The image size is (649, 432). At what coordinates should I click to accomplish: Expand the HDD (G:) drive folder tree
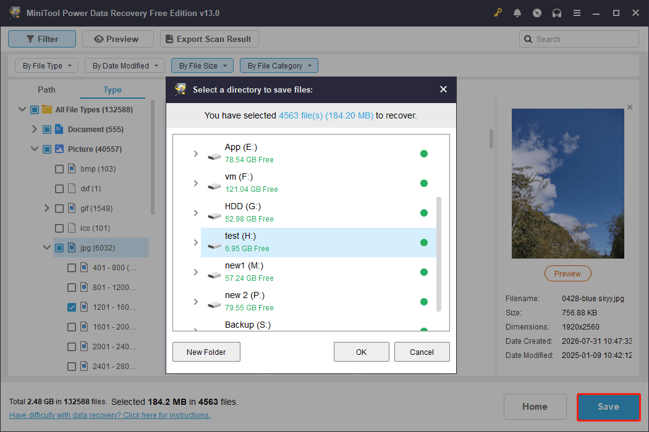point(196,213)
